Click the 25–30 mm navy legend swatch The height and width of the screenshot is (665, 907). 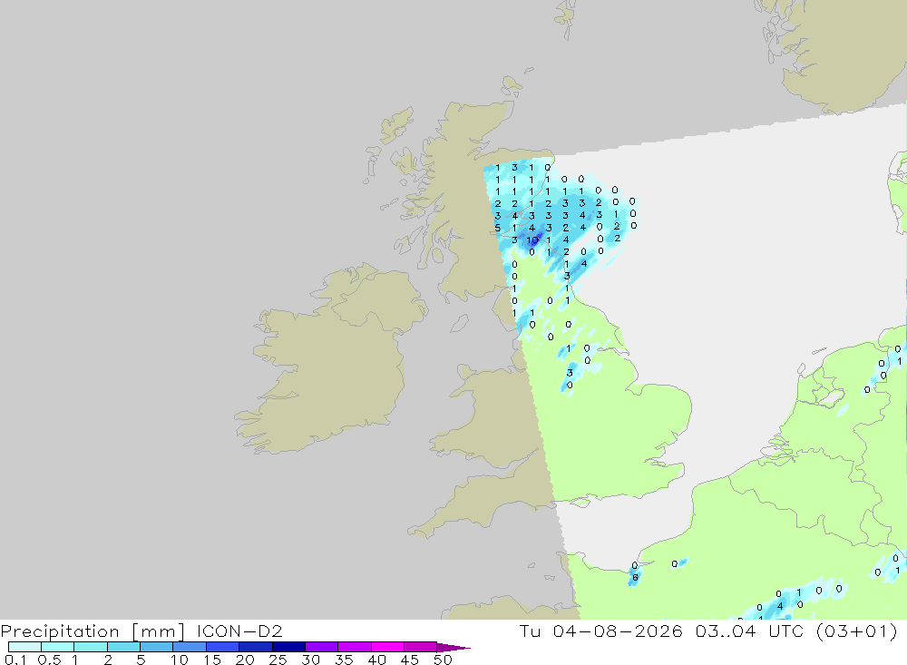click(288, 647)
